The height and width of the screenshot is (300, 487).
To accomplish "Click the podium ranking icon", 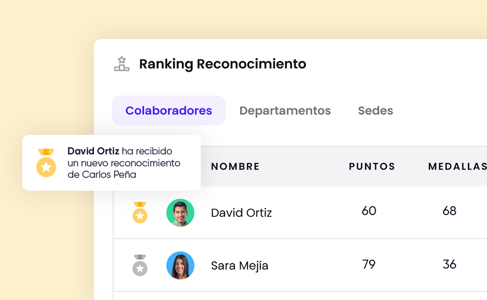I will point(122,64).
